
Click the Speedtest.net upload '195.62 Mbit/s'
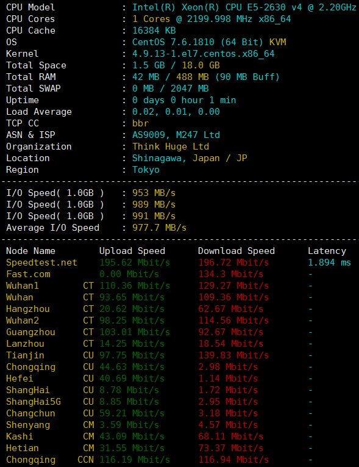pos(135,263)
